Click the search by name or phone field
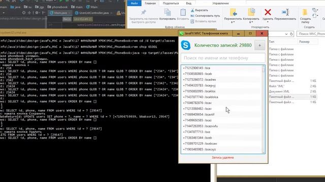 pos(223,58)
